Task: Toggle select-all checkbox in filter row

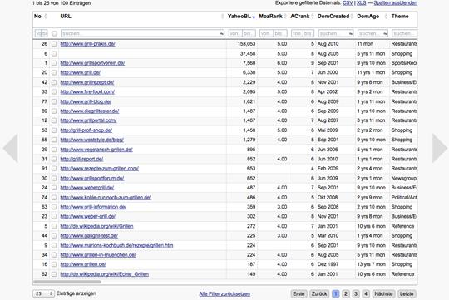Action: (54, 33)
